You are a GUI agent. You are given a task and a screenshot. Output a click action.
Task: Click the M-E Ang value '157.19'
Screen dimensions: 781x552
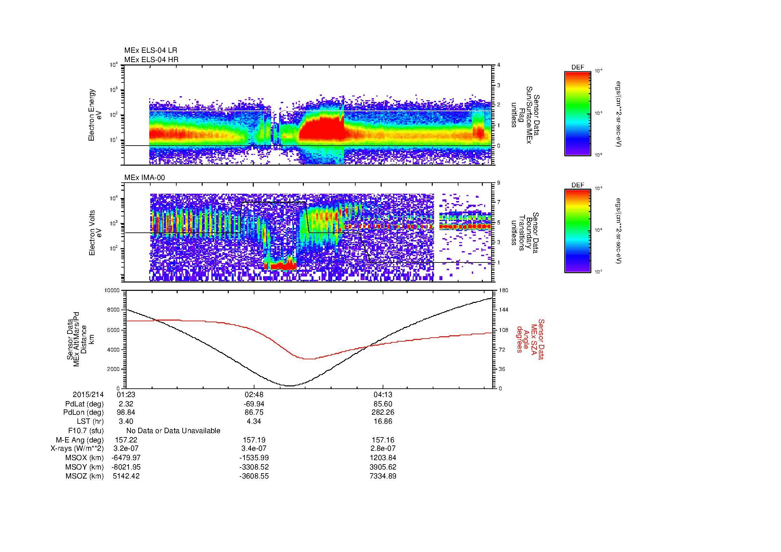254,440
